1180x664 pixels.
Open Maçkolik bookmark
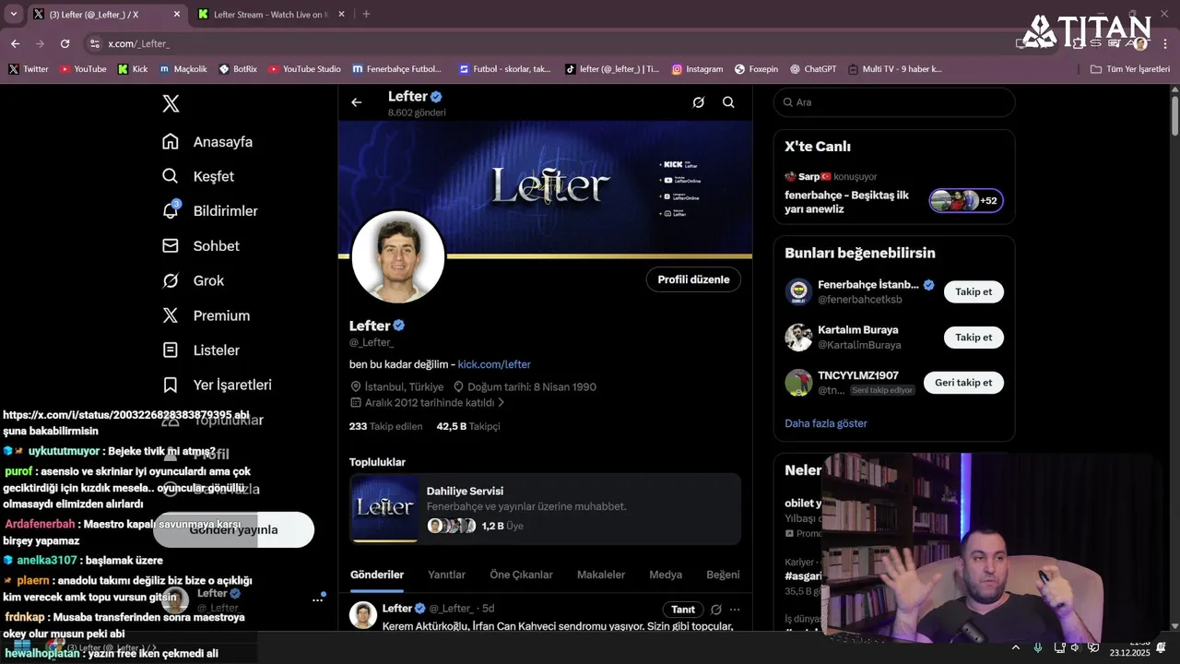[183, 69]
